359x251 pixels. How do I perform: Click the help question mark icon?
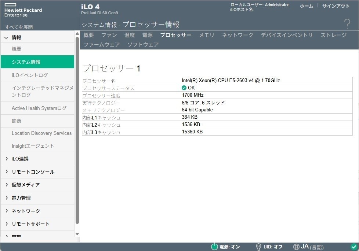347,24
